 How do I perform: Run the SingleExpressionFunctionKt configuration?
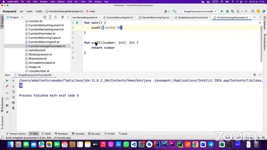(x=222, y=11)
